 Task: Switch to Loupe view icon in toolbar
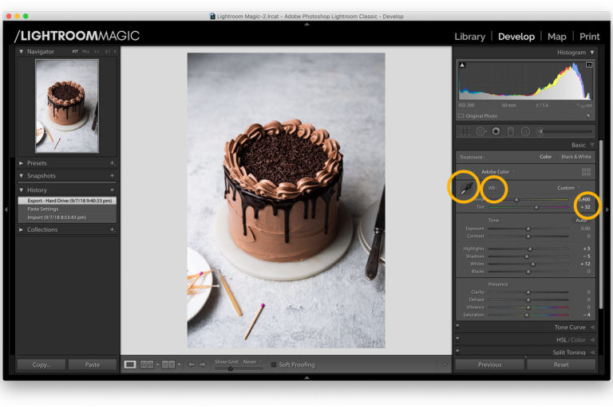(130, 365)
